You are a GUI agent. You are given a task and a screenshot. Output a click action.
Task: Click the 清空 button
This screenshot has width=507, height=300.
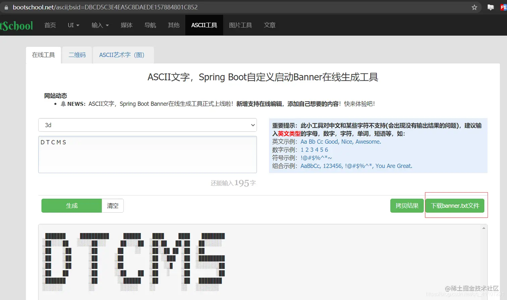point(113,206)
